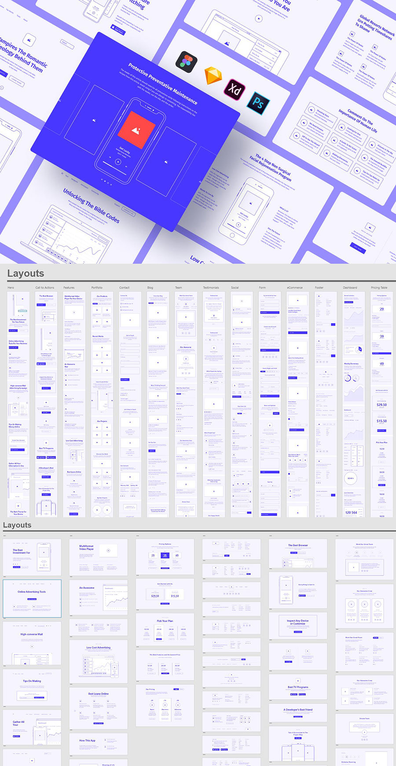This screenshot has width=396, height=766.
Task: Open 'The Best Investment For' layout thumbnail
Action: 32,557
